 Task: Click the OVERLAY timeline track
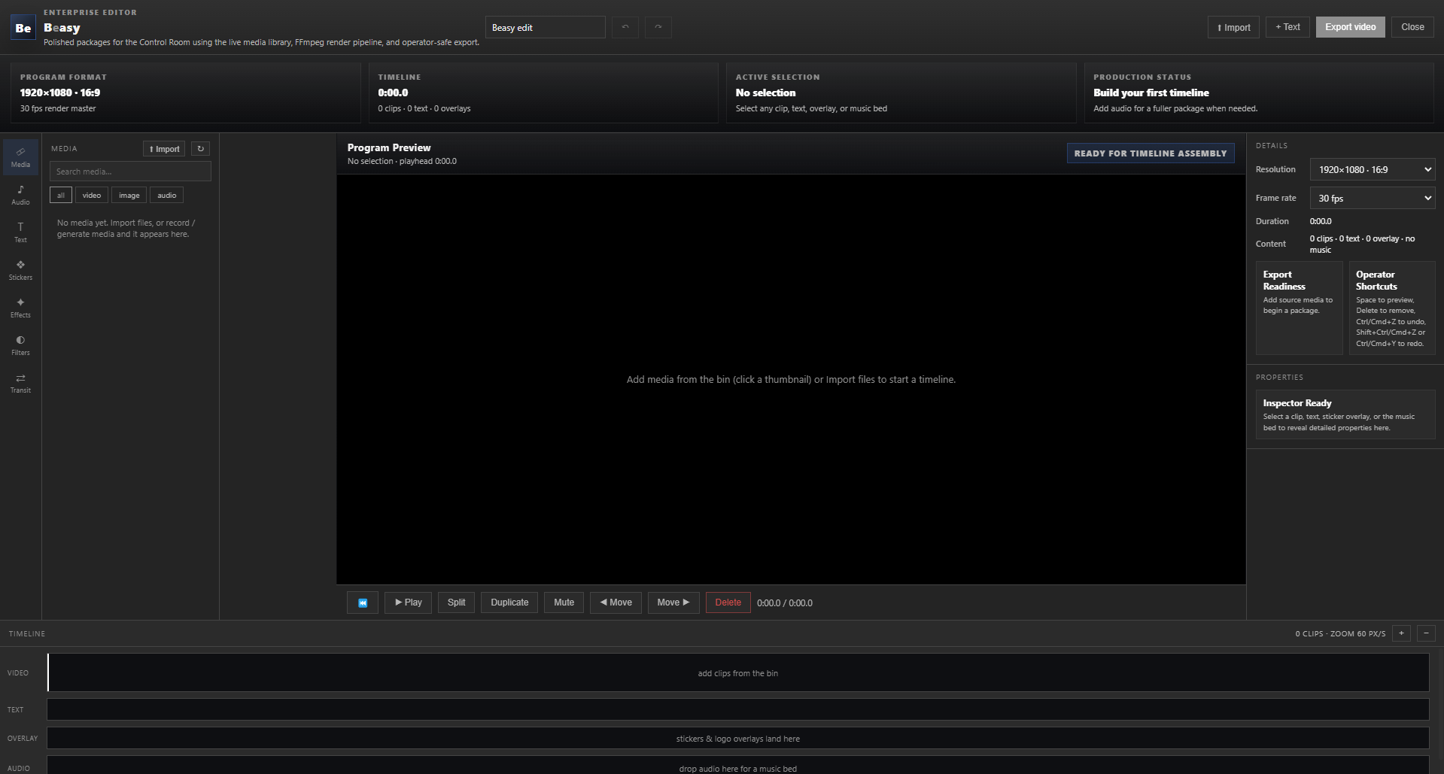pos(737,738)
